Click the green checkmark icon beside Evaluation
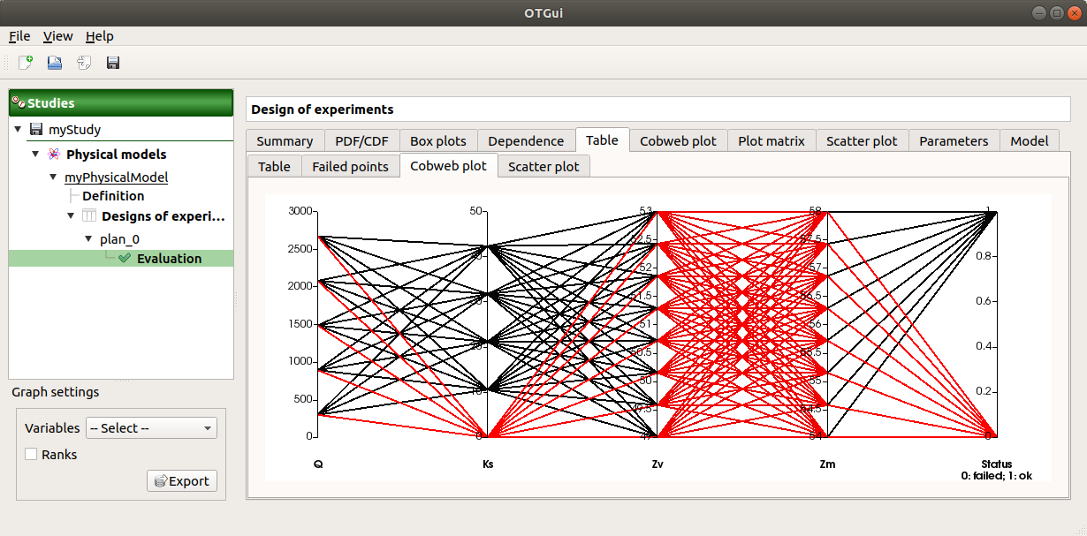 pos(125,259)
